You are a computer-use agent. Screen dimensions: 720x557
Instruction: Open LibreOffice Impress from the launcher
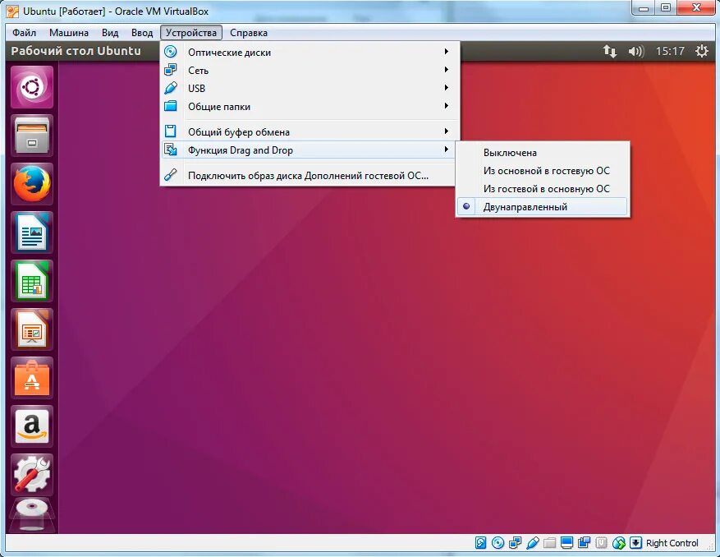(32, 329)
